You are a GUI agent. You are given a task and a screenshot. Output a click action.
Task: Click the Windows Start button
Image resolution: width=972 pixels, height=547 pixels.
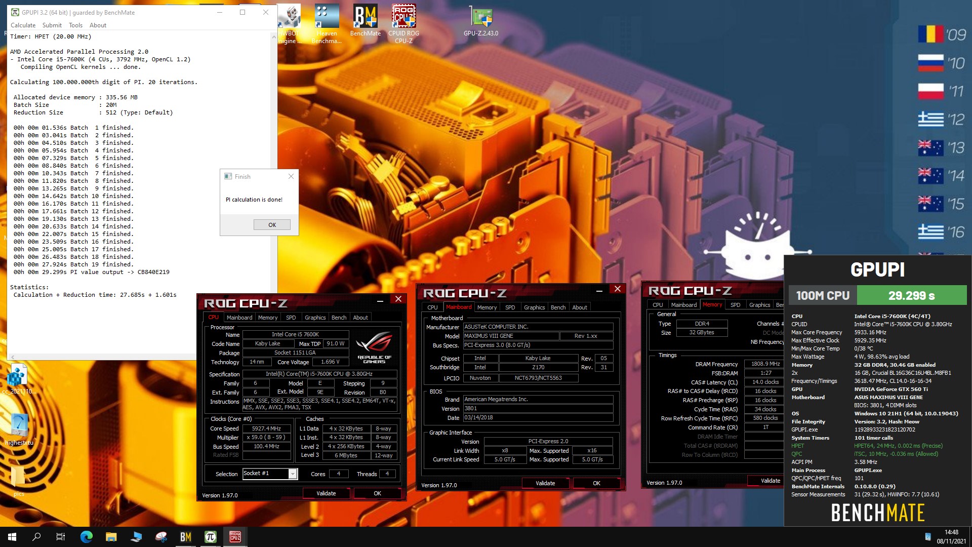pyautogui.click(x=12, y=537)
